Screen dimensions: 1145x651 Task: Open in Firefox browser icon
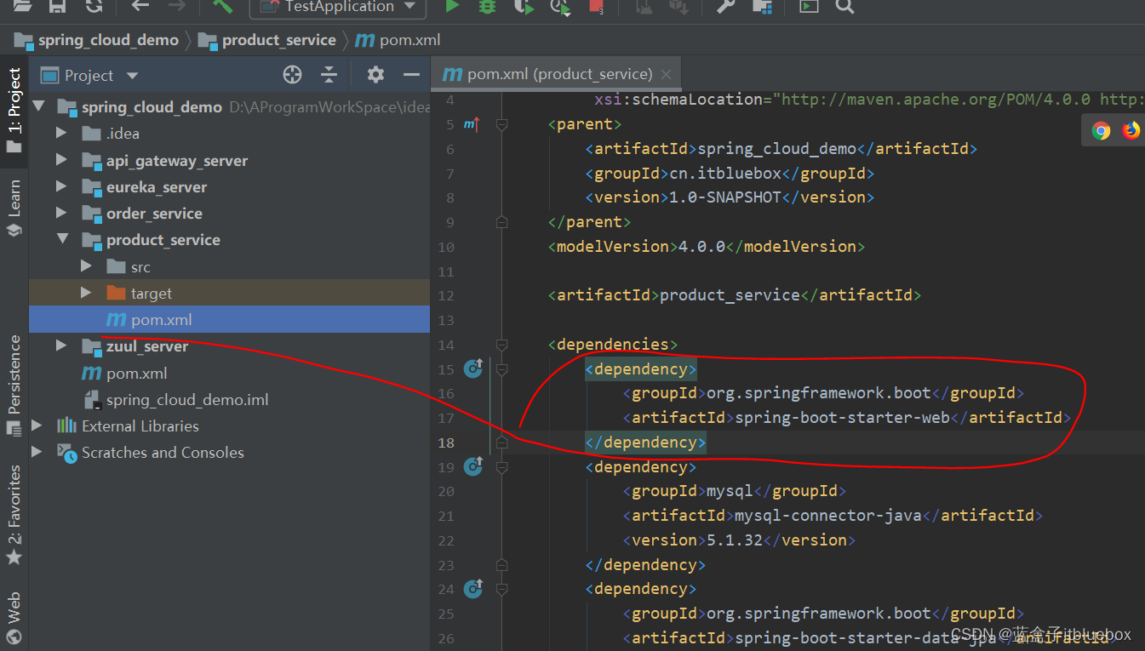click(x=1131, y=131)
